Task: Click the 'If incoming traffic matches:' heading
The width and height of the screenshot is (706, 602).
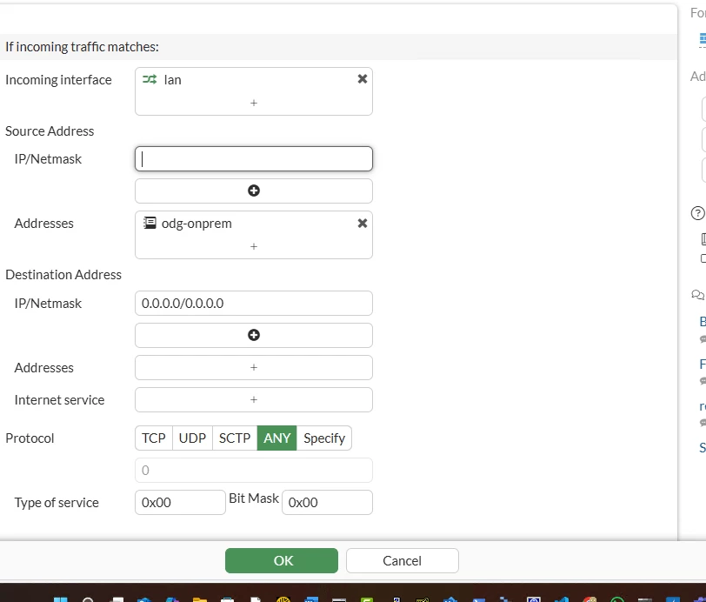Action: 82,47
